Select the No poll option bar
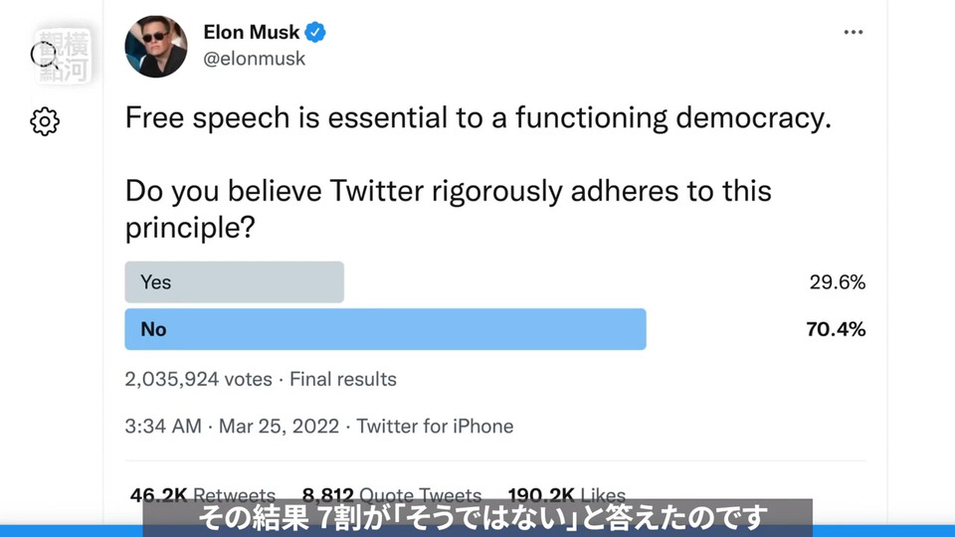The height and width of the screenshot is (537, 955). click(x=385, y=329)
